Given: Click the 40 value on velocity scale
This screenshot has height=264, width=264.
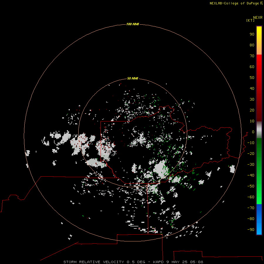Looking at the screenshot, I should point(252,88).
